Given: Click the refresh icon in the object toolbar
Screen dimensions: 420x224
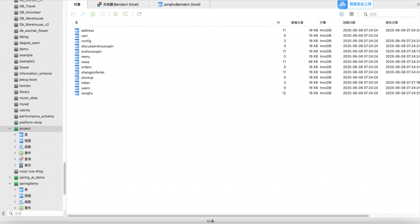Looking at the screenshot, I should [139, 14].
